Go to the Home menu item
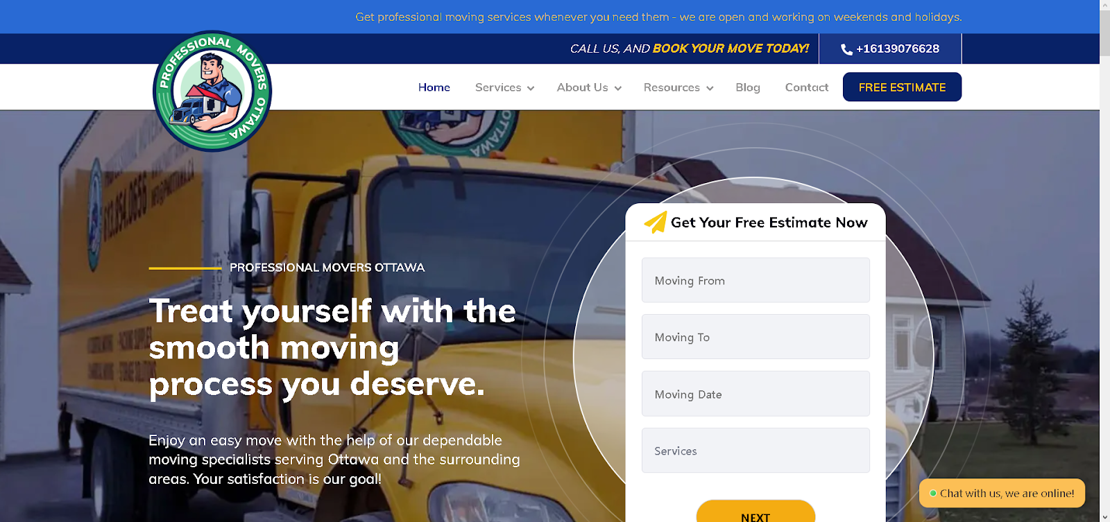This screenshot has width=1110, height=522. [434, 87]
